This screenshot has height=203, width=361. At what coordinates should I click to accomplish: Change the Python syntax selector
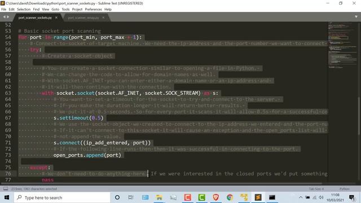[x=345, y=189]
